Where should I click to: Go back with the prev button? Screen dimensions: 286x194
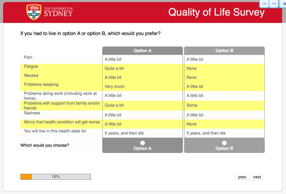tap(242, 177)
